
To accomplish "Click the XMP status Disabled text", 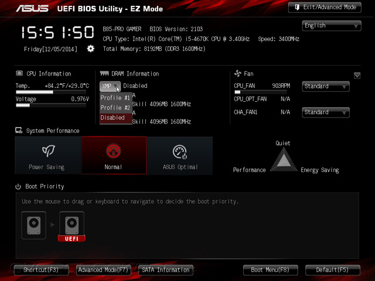I will coord(135,86).
